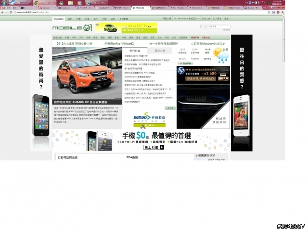308x230 pixels.
Task: Open the GPS category in green nav bar
Action: [81, 38]
